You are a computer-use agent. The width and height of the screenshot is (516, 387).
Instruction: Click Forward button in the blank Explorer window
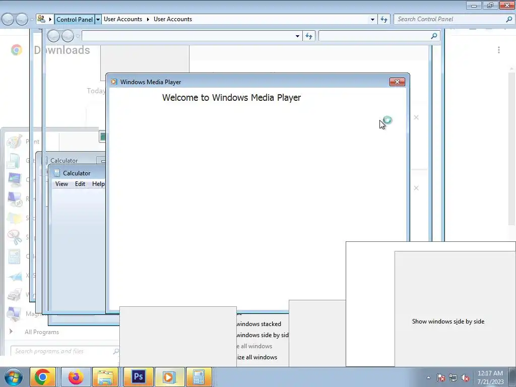(68, 36)
